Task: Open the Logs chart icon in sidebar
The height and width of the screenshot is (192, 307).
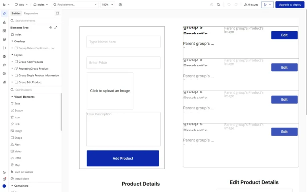Action: [x=4, y=82]
